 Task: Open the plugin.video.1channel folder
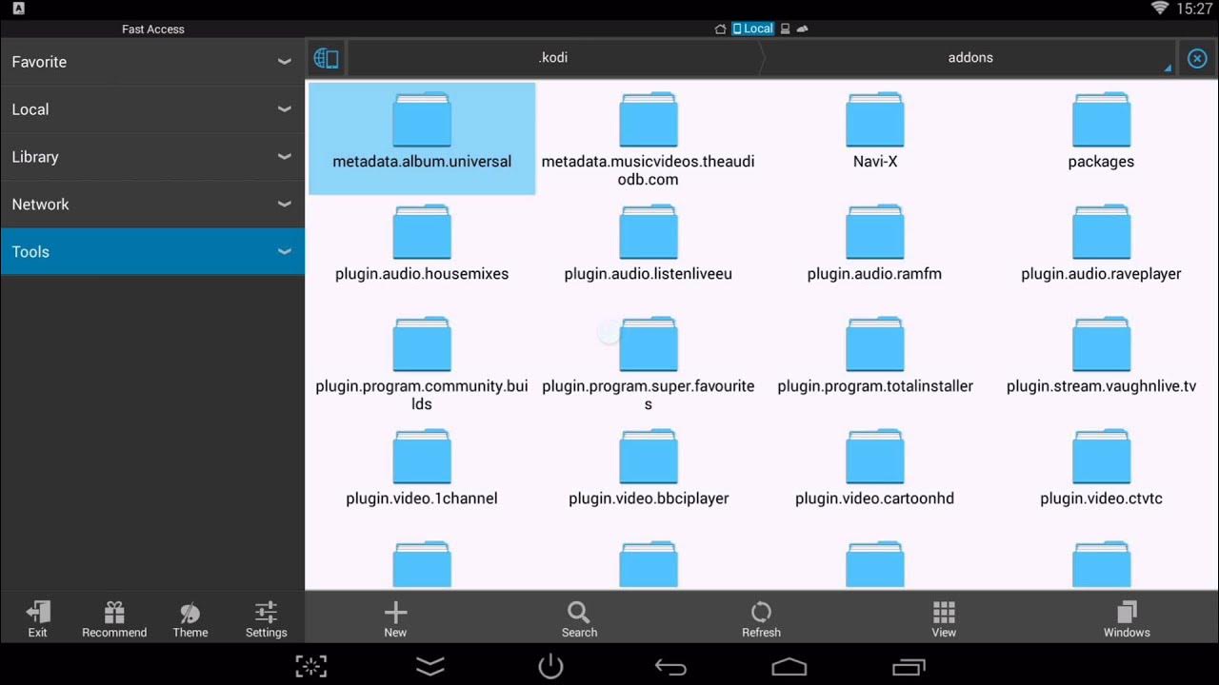422,467
